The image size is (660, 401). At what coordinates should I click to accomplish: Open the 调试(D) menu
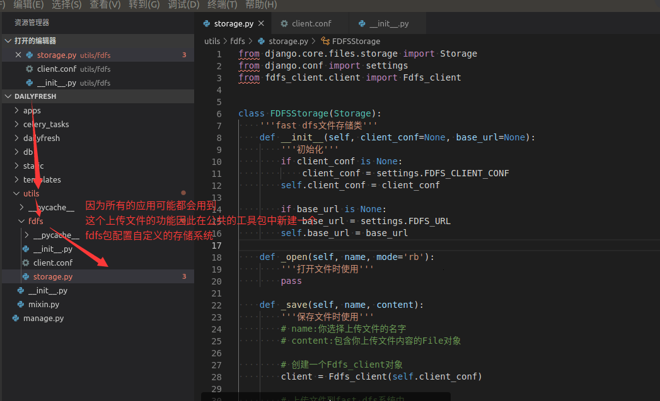[x=183, y=4]
